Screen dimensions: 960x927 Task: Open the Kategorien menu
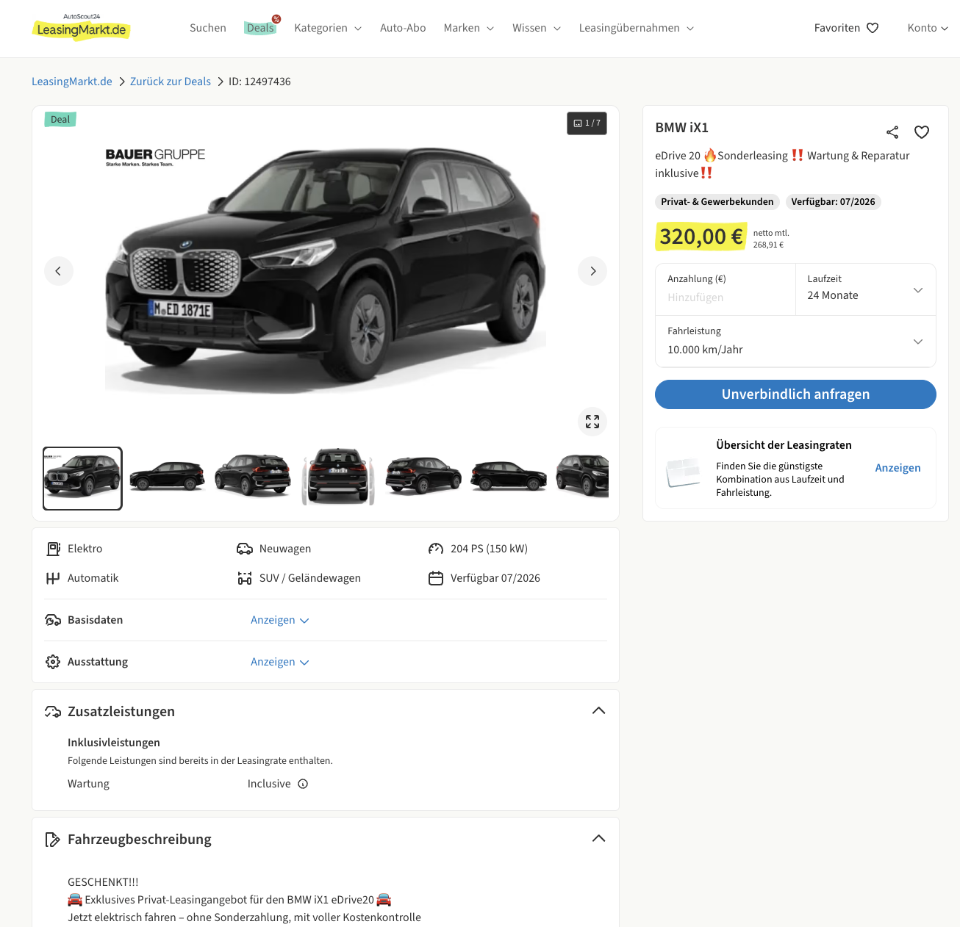click(x=328, y=28)
